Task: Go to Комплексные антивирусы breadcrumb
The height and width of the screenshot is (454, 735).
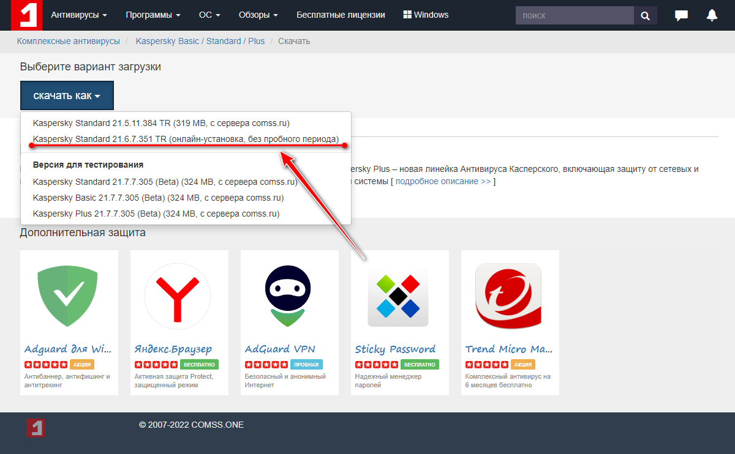Action: coord(69,41)
